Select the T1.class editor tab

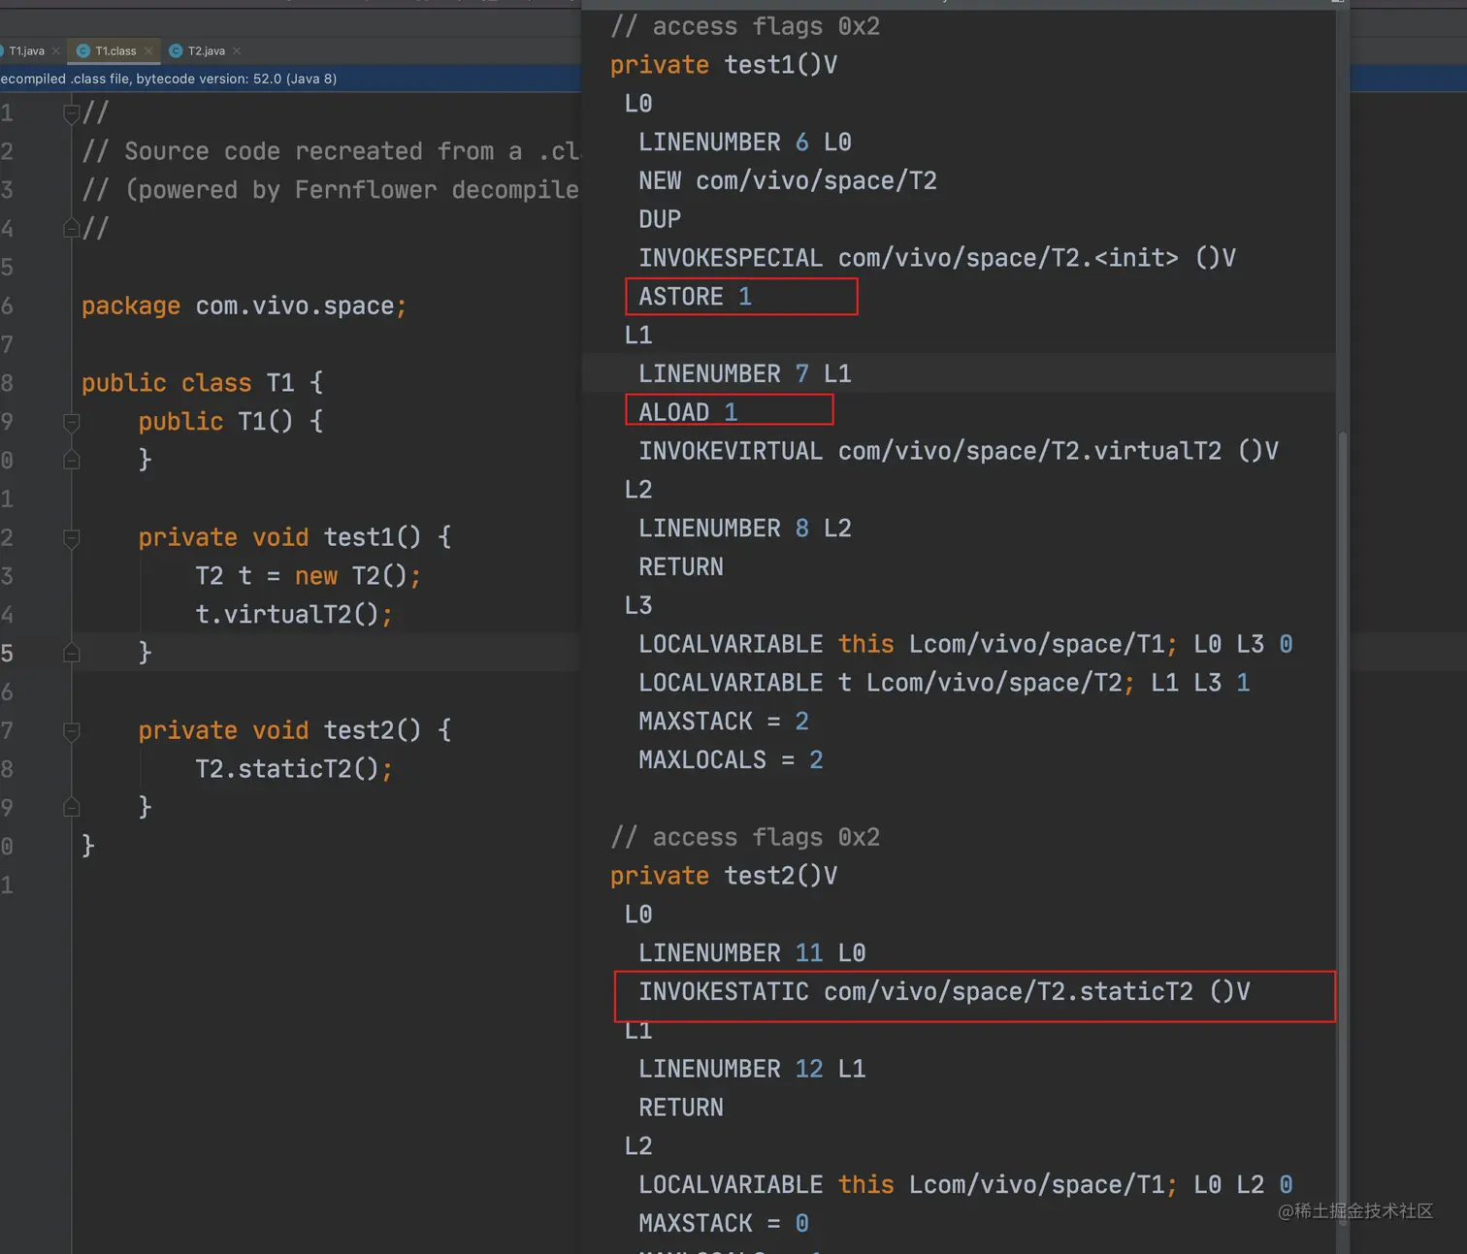coord(115,51)
